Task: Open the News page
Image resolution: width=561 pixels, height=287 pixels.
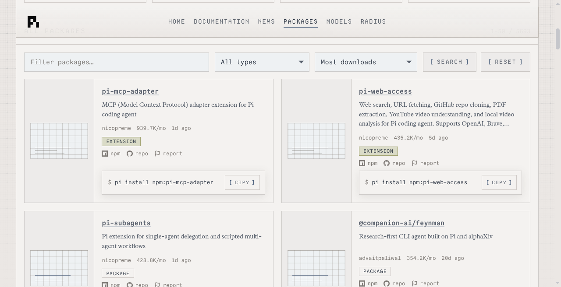Action: (266, 21)
